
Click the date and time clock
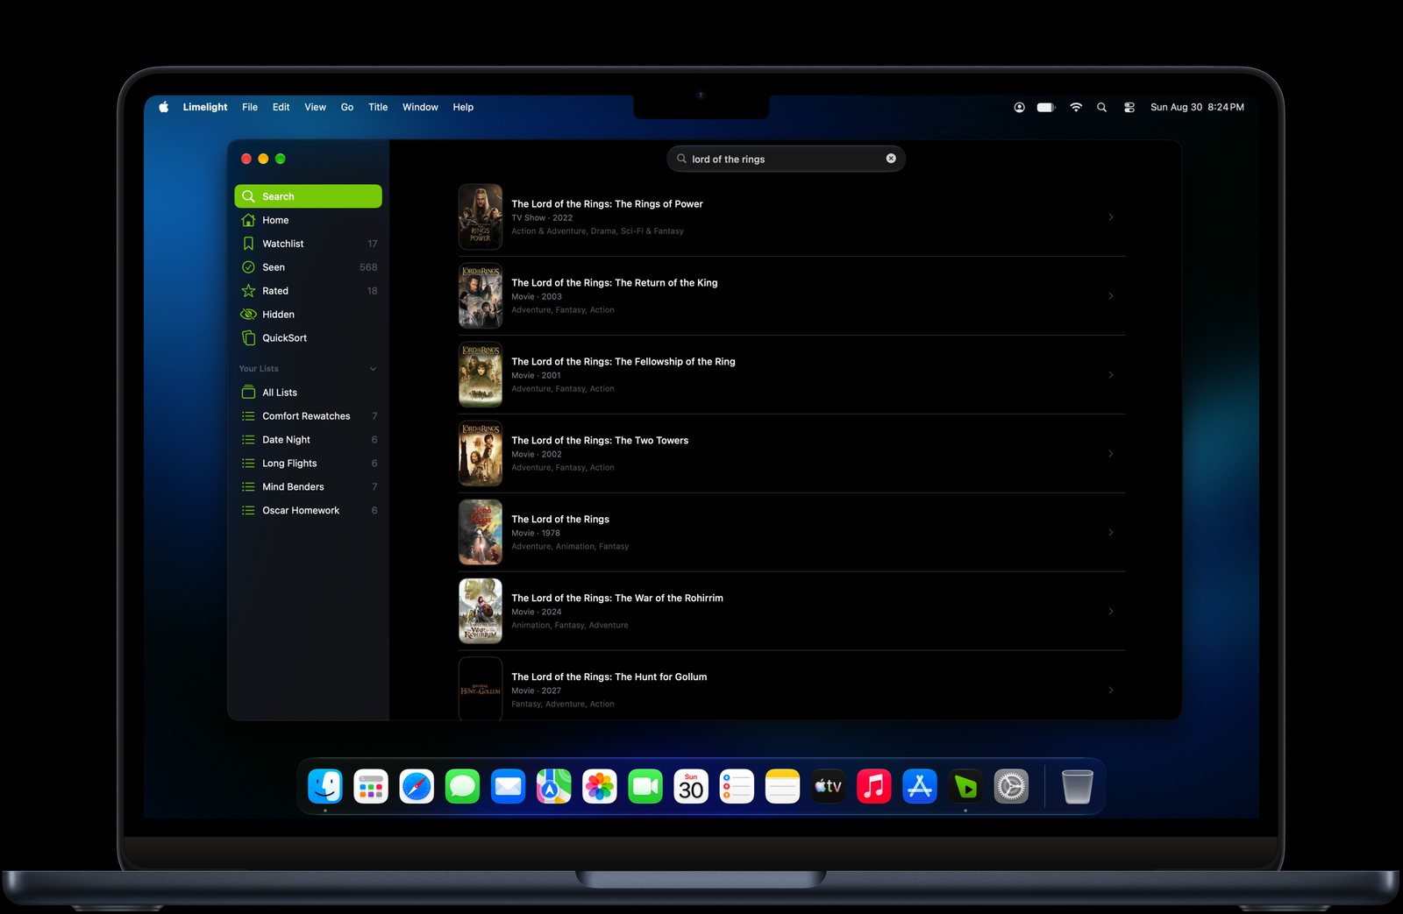coord(1197,107)
